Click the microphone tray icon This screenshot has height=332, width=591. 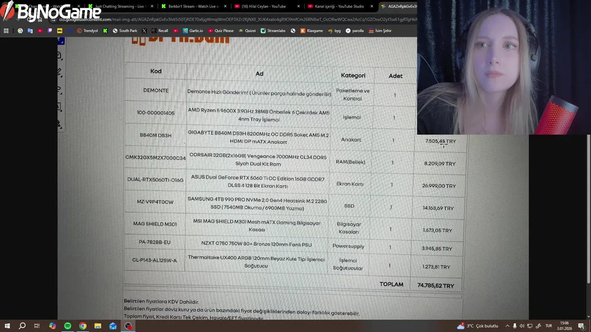pos(515,326)
